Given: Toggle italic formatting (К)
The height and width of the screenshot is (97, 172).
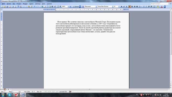Looking at the screenshot, I should (124, 6).
